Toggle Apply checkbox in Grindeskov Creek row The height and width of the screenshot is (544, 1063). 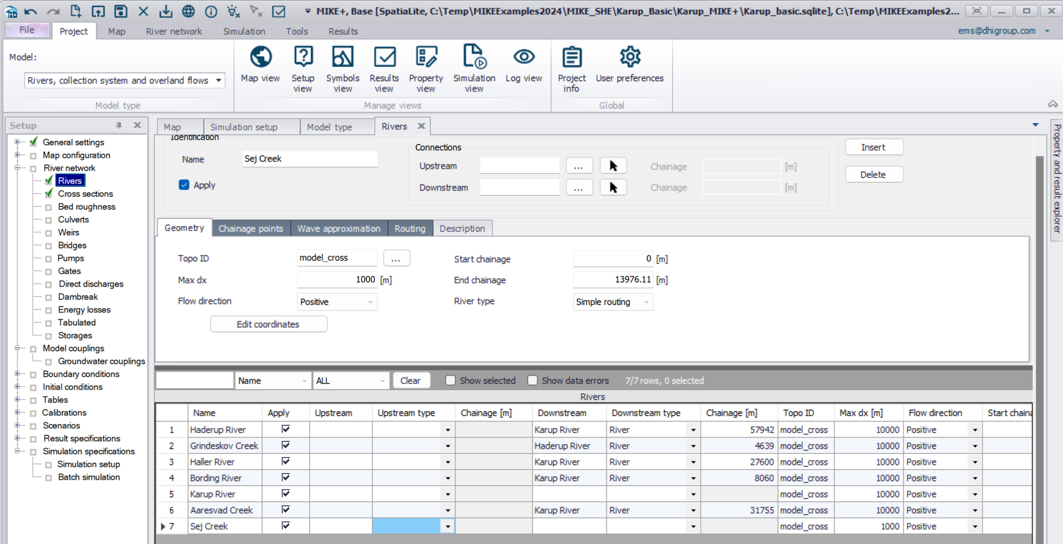point(285,446)
